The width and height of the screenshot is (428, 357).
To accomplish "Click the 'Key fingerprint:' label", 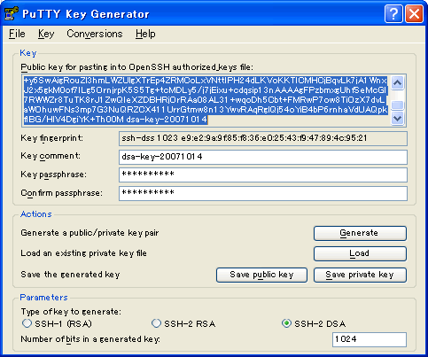I will tap(52, 138).
